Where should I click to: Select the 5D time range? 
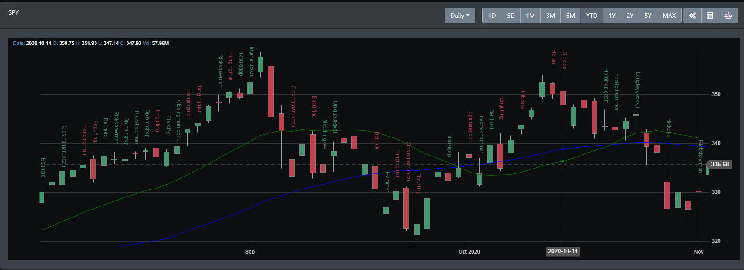coord(511,16)
